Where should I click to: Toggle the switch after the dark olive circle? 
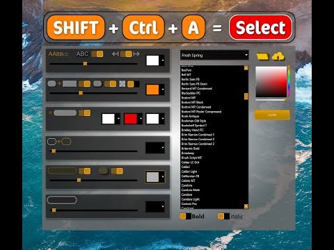[x=117, y=171]
